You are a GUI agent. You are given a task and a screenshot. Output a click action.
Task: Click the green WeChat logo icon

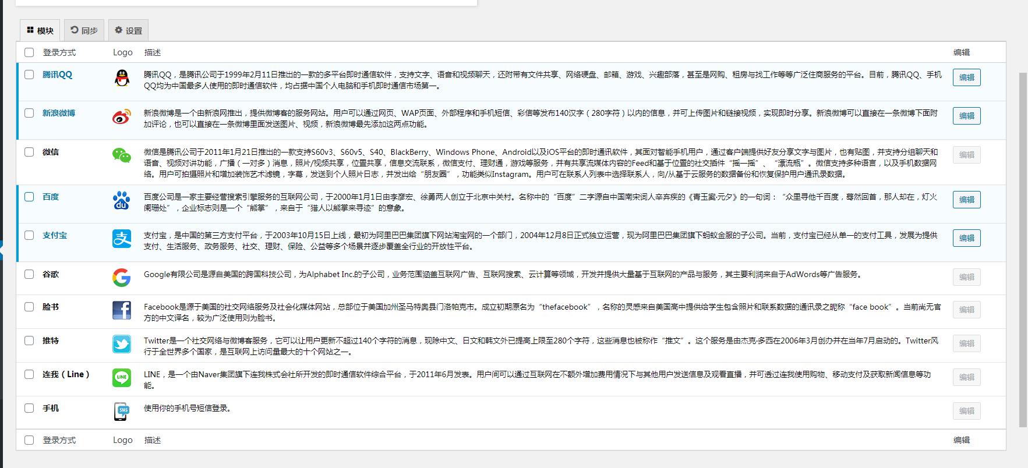pyautogui.click(x=122, y=155)
